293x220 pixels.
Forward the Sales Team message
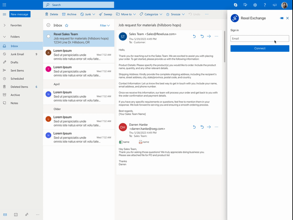(x=209, y=36)
